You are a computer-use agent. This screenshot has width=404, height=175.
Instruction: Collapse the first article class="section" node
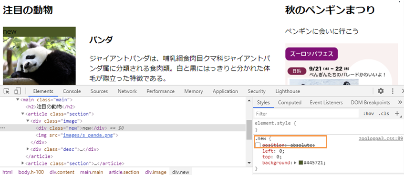(23, 114)
